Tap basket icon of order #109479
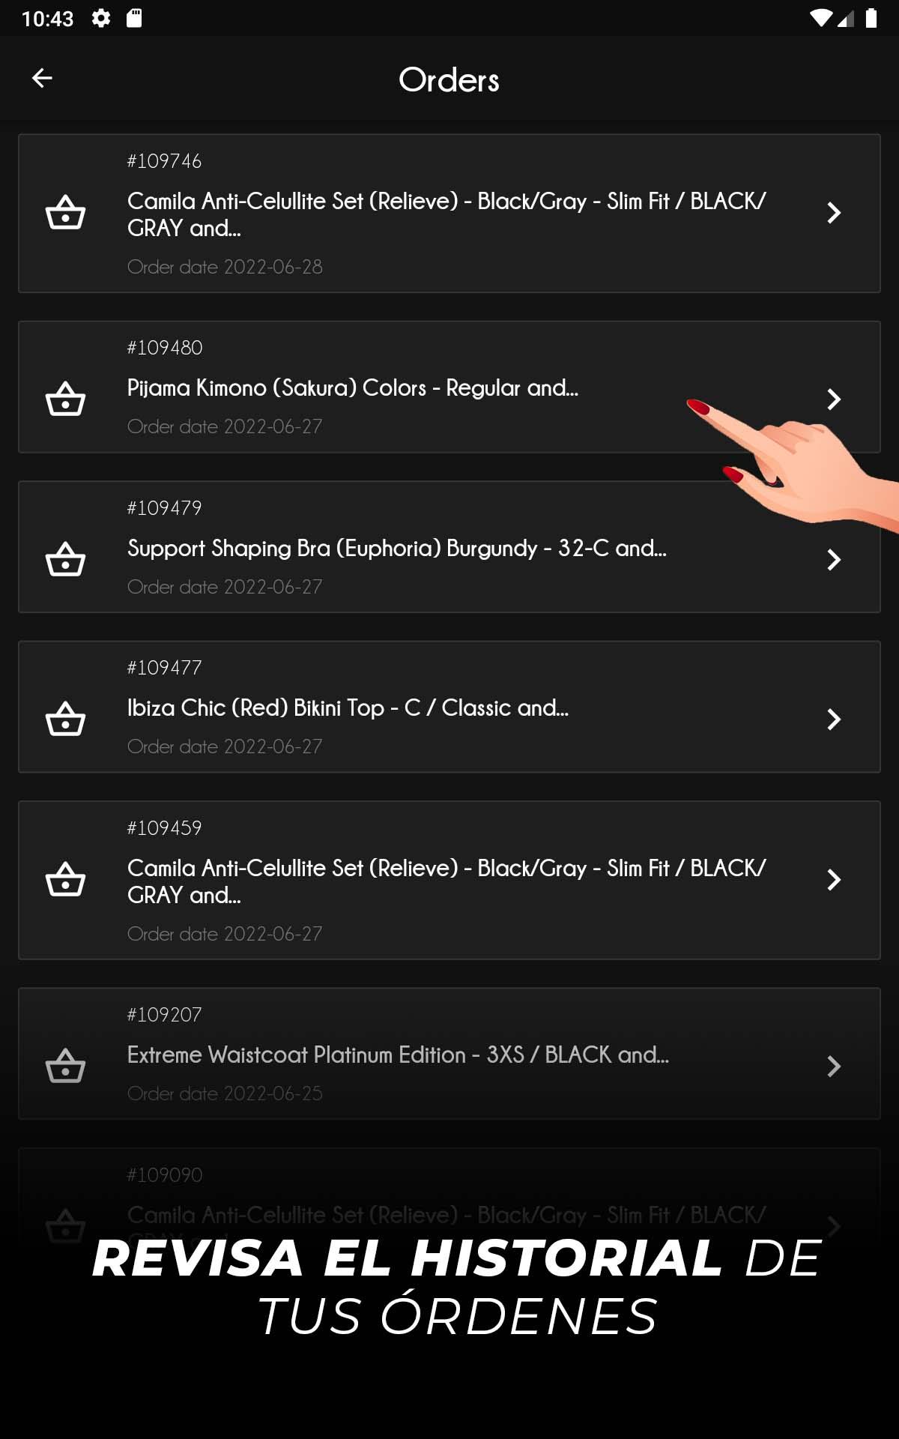Viewport: 899px width, 1439px height. (x=66, y=560)
